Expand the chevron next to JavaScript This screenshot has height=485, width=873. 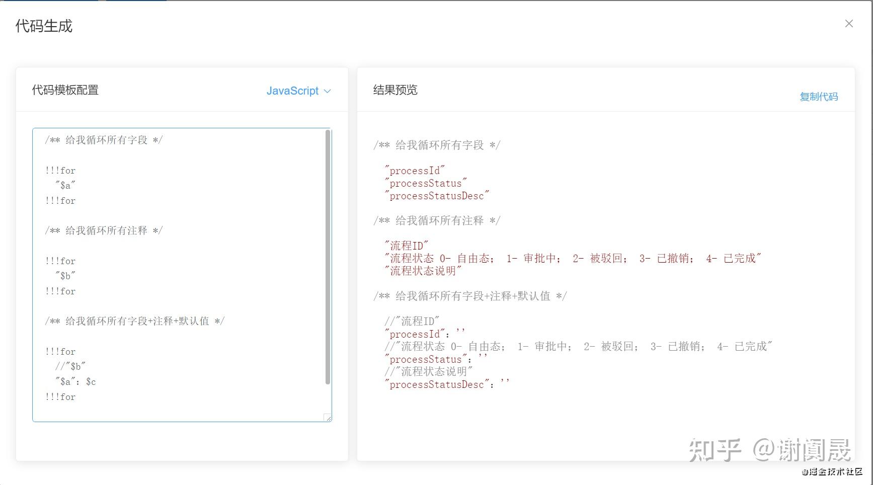click(327, 92)
